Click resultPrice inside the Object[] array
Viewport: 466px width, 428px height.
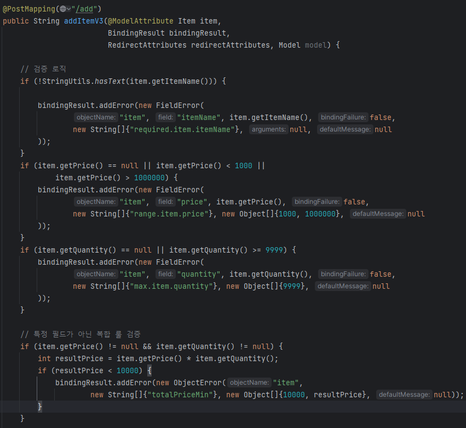[x=338, y=395]
